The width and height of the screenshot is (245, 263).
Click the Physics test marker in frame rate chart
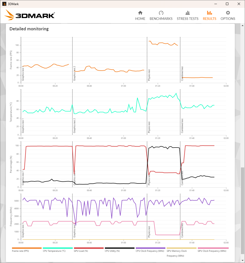coord(149,75)
